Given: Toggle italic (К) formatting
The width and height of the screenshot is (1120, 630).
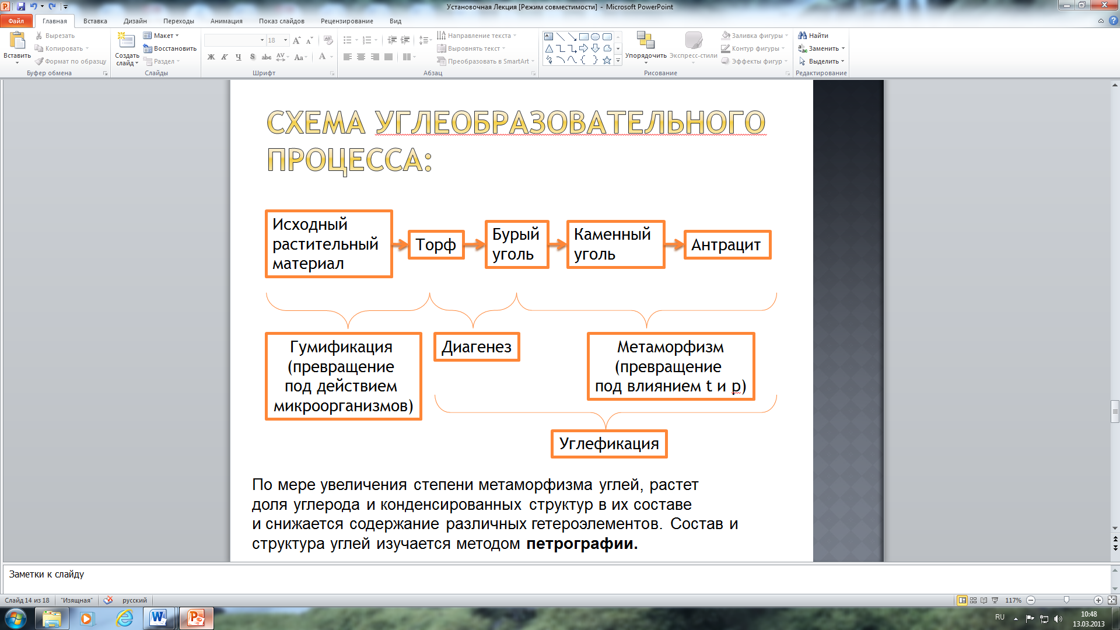Looking at the screenshot, I should pos(225,57).
